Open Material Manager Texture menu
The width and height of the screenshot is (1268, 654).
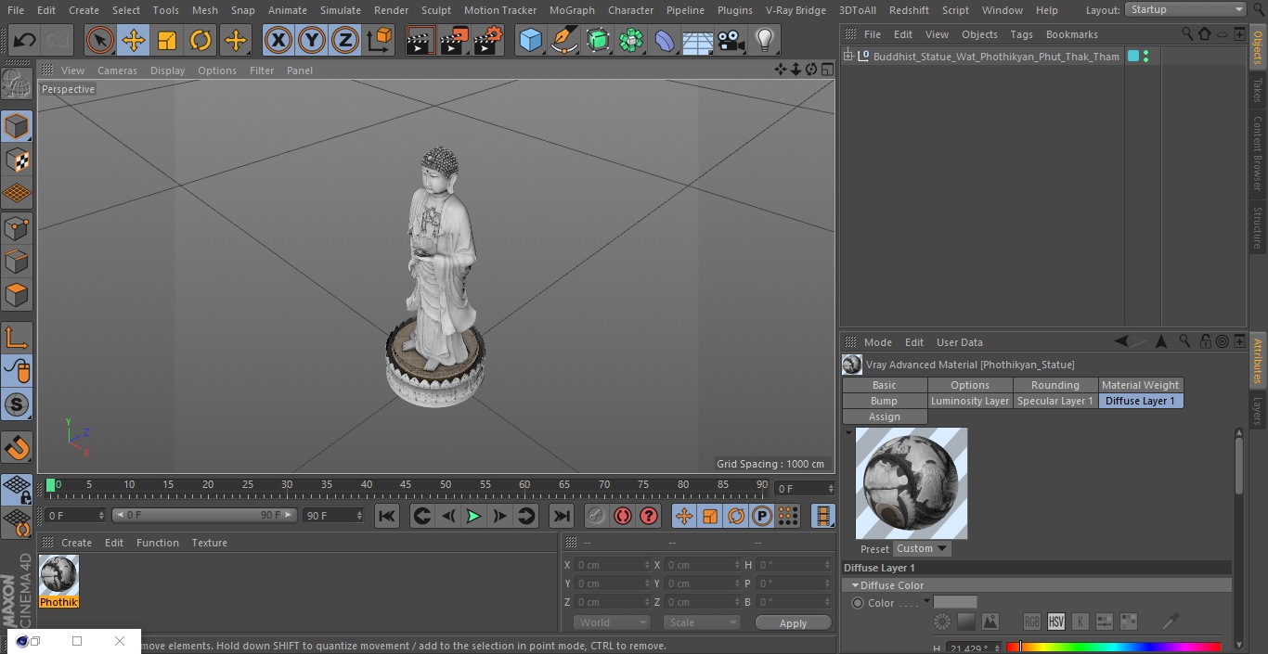click(x=209, y=543)
